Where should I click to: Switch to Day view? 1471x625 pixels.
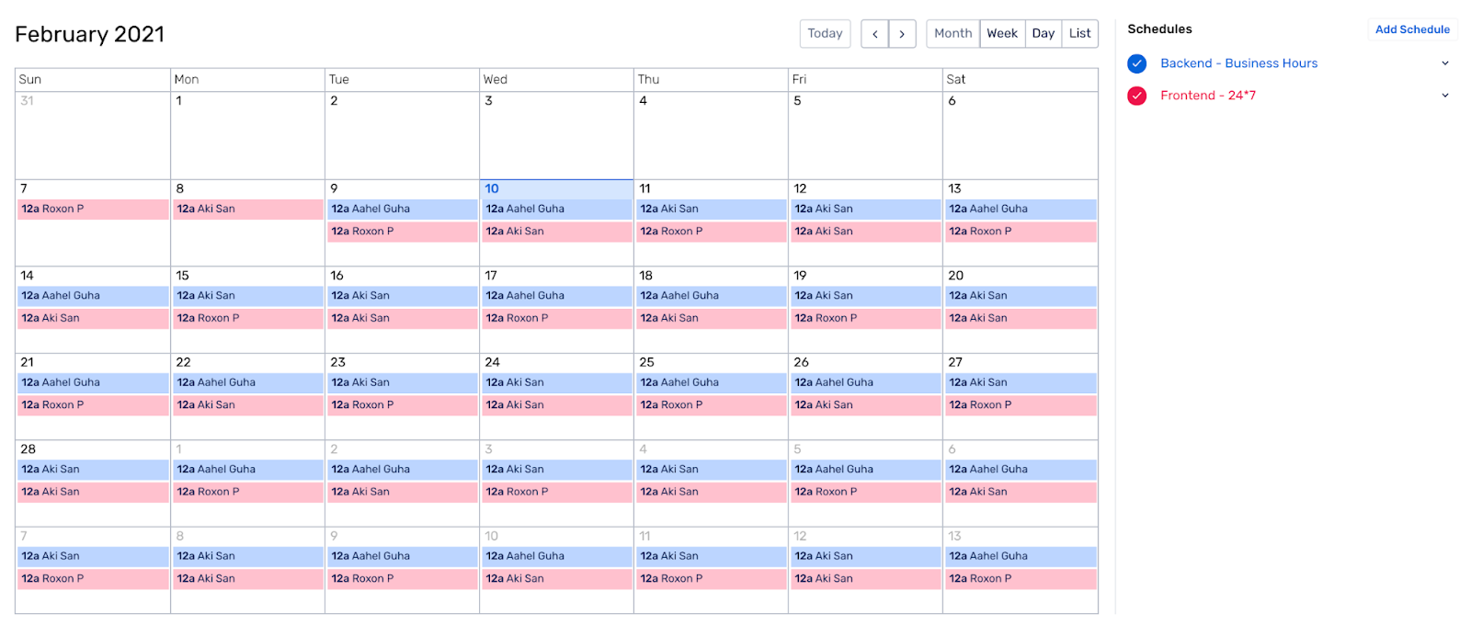point(1043,34)
